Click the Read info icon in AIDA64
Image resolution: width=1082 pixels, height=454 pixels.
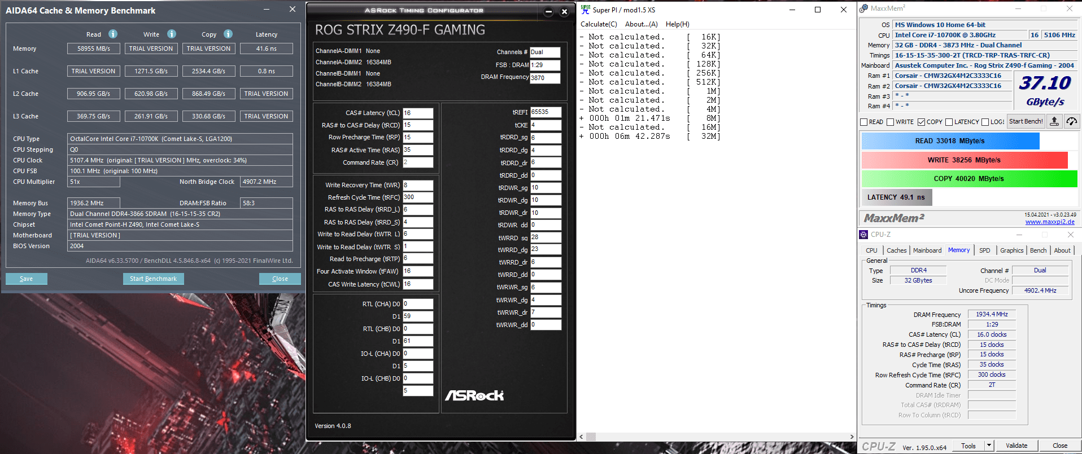click(113, 34)
